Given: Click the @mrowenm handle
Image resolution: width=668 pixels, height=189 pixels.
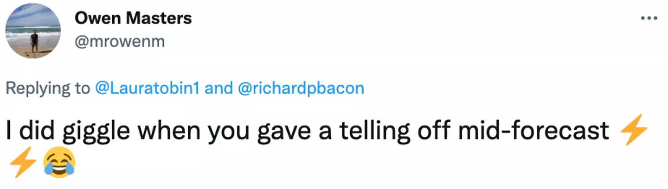Looking at the screenshot, I should (120, 42).
